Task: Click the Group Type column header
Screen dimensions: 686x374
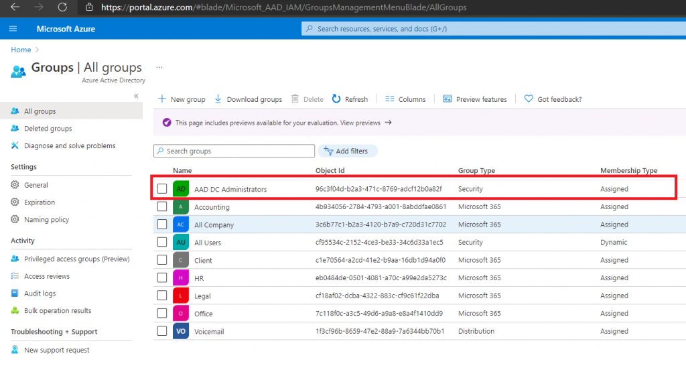Action: tap(476, 170)
